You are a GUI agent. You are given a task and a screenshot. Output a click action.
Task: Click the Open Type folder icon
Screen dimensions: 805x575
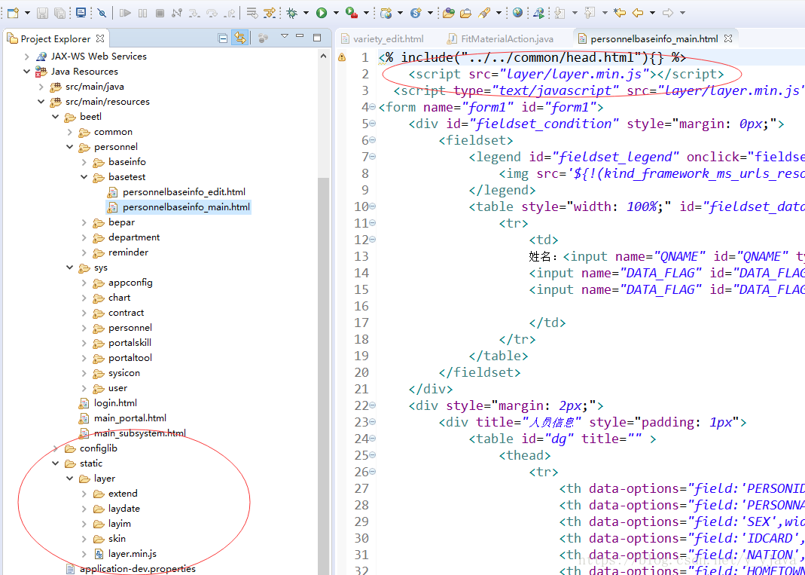point(448,12)
